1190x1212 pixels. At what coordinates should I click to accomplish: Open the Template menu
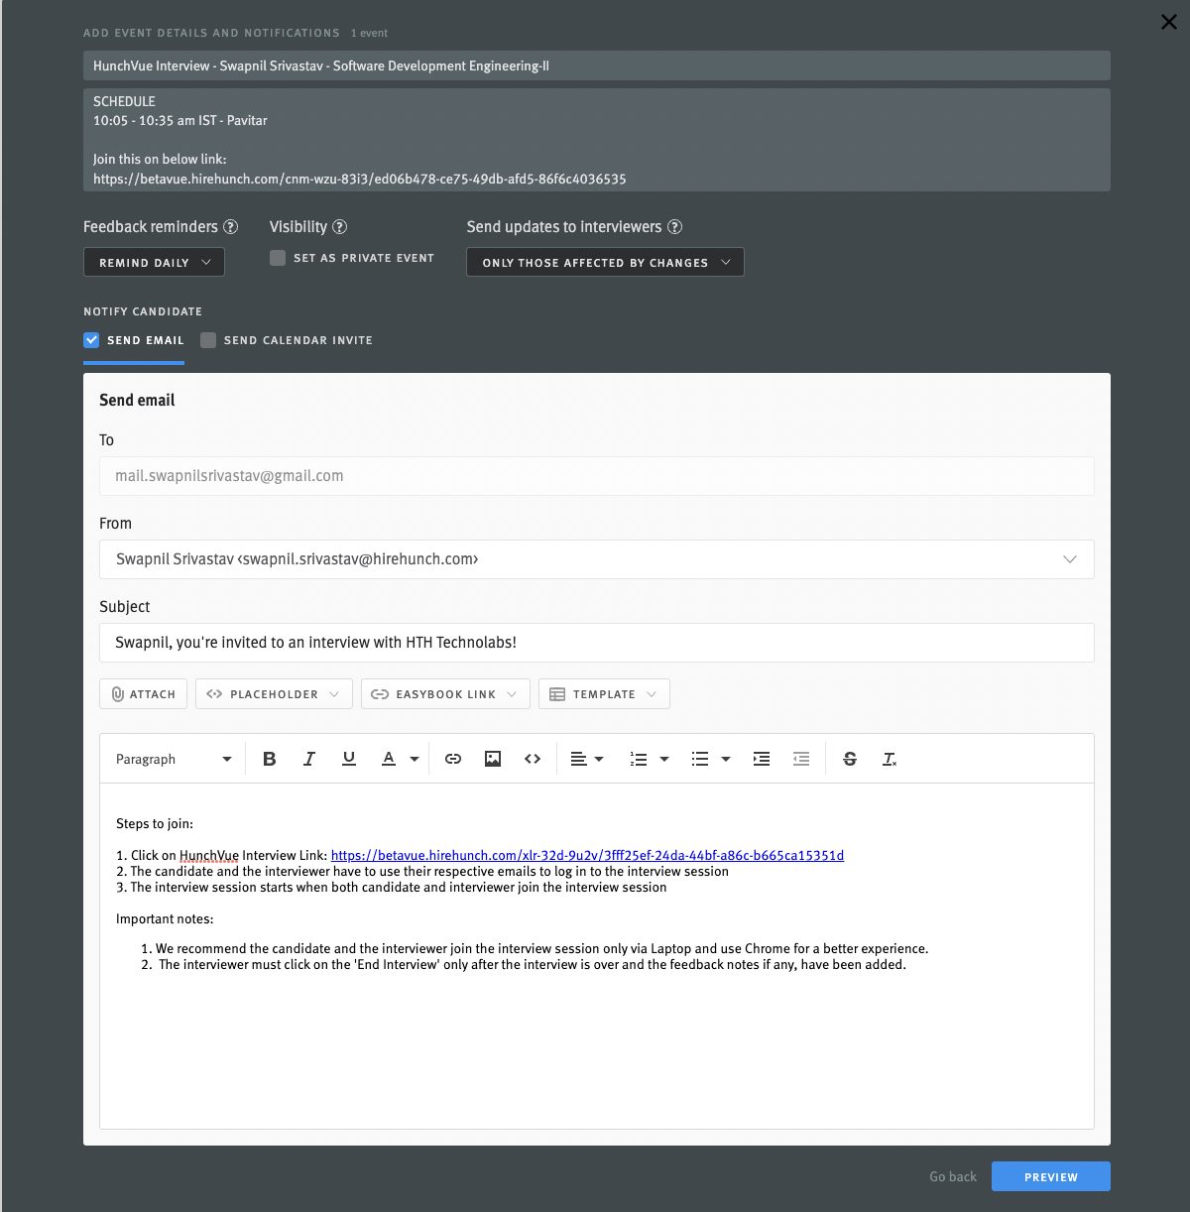(603, 694)
